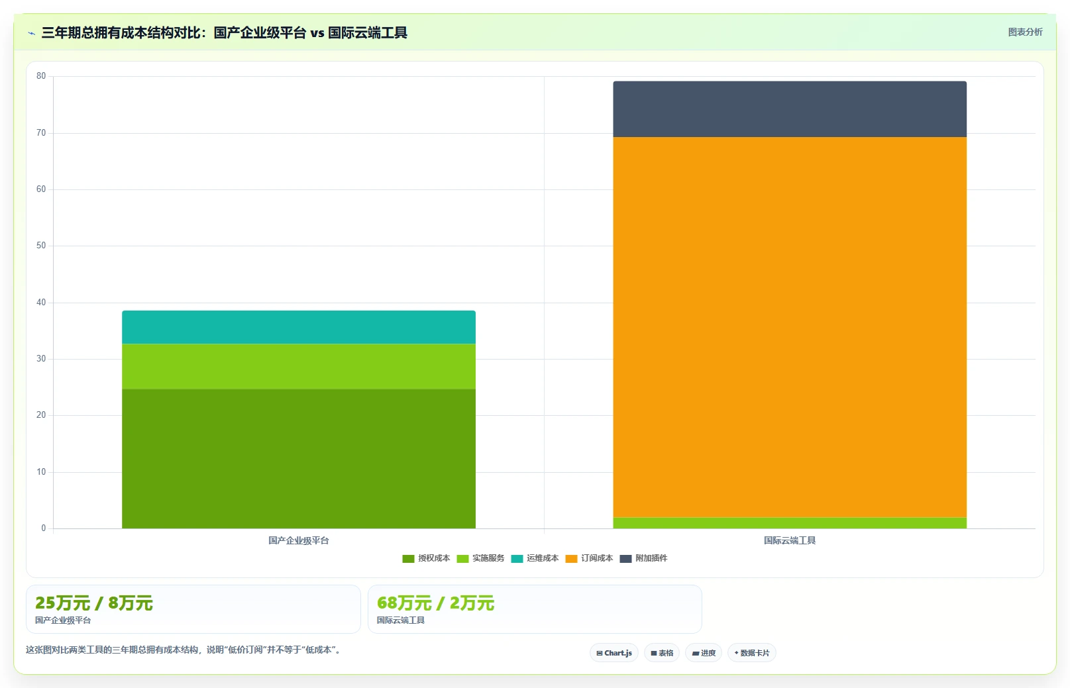This screenshot has width=1070, height=688.
Task: Click the dark green 授权成本 bar segment
Action: [x=299, y=459]
